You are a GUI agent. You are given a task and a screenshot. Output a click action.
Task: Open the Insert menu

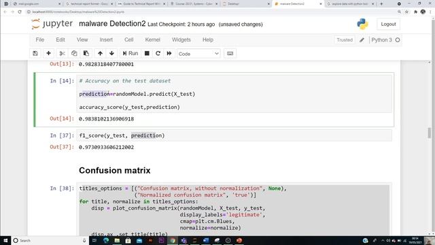(x=106, y=39)
